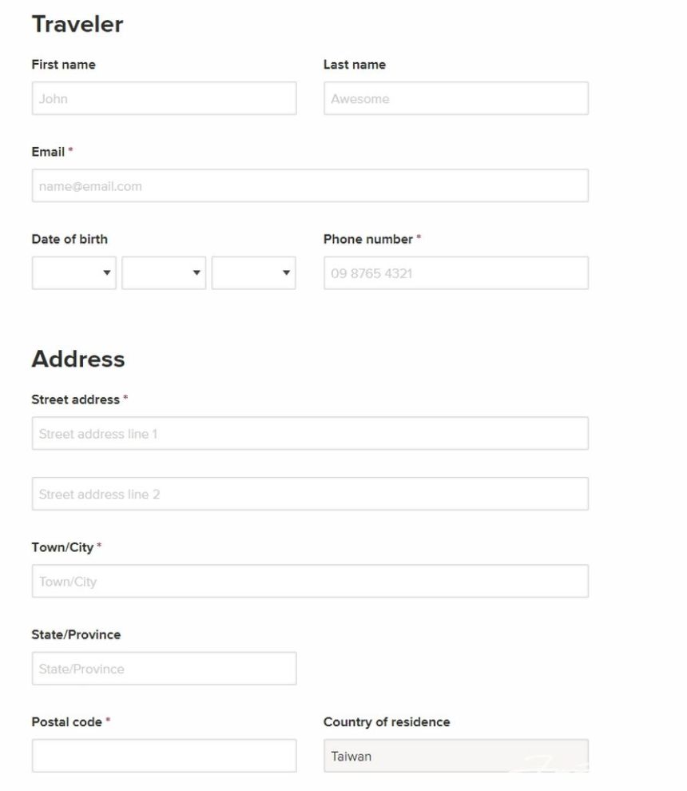The image size is (687, 791).
Task: Click the Phone number input box
Action: click(455, 272)
